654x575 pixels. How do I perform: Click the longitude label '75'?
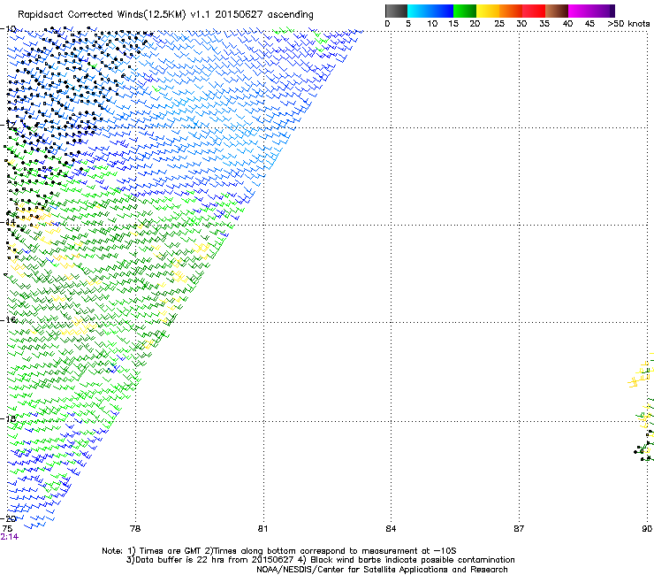point(7,529)
